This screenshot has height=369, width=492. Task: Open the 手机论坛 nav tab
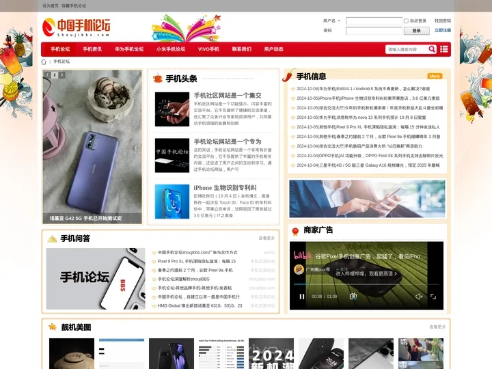tap(60, 49)
